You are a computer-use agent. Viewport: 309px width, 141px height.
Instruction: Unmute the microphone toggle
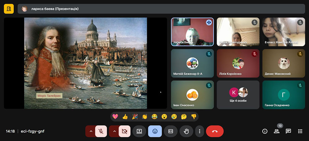pos(101,131)
